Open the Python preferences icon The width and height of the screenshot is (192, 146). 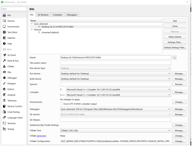pyautogui.click(x=4, y=89)
